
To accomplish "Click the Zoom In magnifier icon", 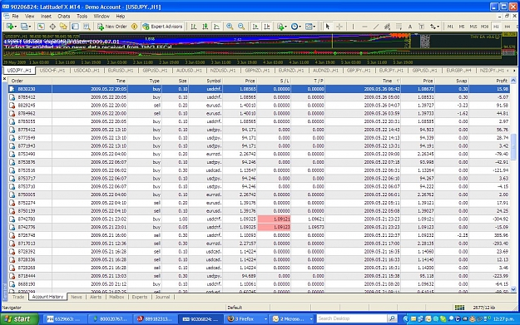I will pyautogui.click(x=230, y=27).
